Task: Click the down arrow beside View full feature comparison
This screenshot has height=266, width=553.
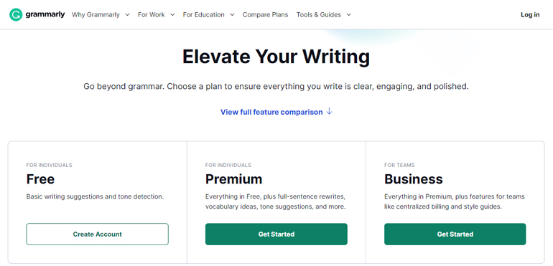Action: click(x=329, y=112)
